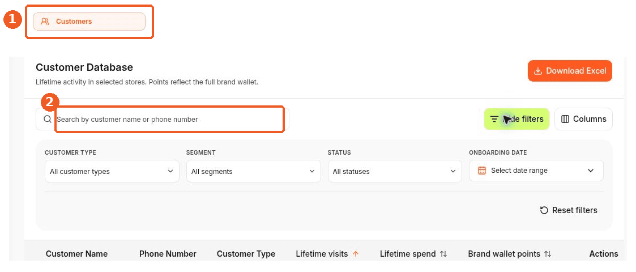Click the Actions column header
Viewport: 636px width, 272px height.
tap(604, 254)
